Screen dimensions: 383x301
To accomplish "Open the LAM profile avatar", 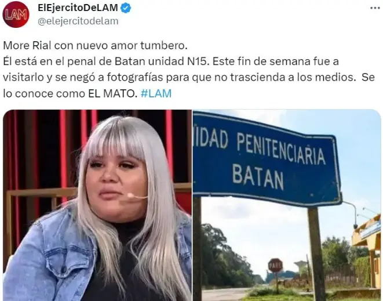I will point(16,14).
